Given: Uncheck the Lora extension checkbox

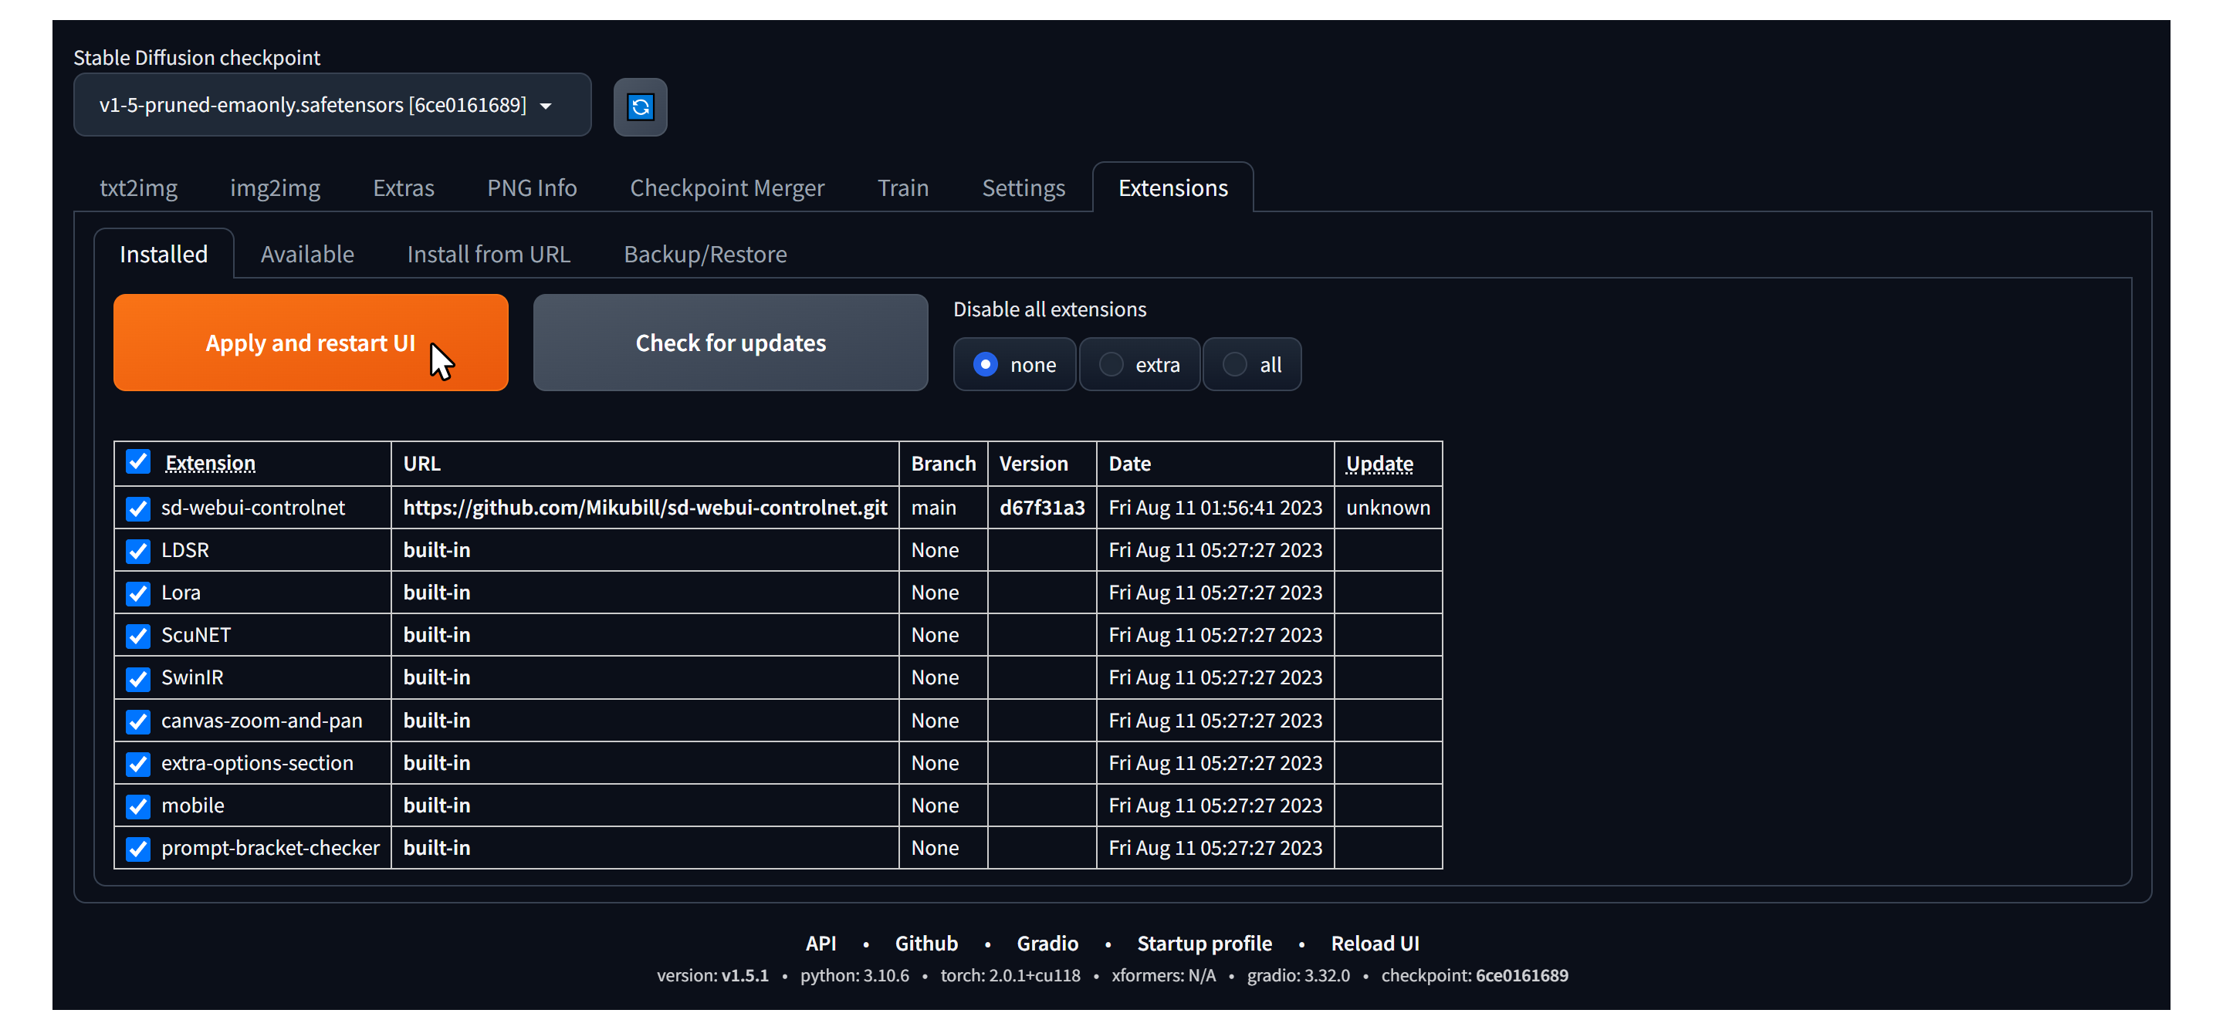Looking at the screenshot, I should tap(138, 593).
